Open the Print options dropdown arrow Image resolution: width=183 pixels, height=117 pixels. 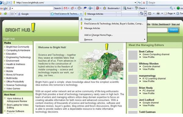point(162,14)
